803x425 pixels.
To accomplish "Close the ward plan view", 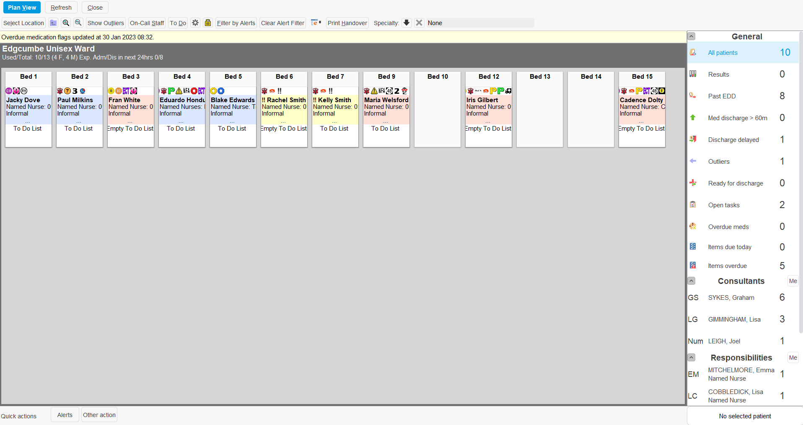I will click(95, 8).
